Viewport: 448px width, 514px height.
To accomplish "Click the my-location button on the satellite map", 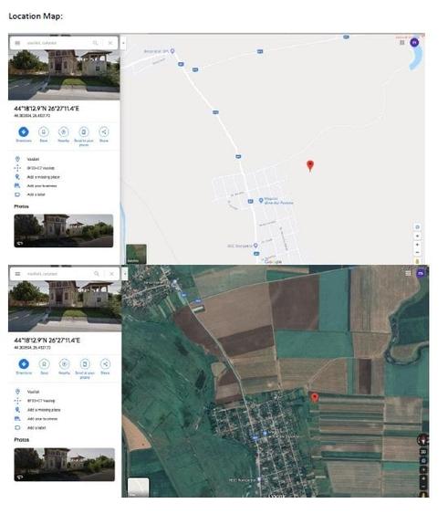I will tap(423, 460).
